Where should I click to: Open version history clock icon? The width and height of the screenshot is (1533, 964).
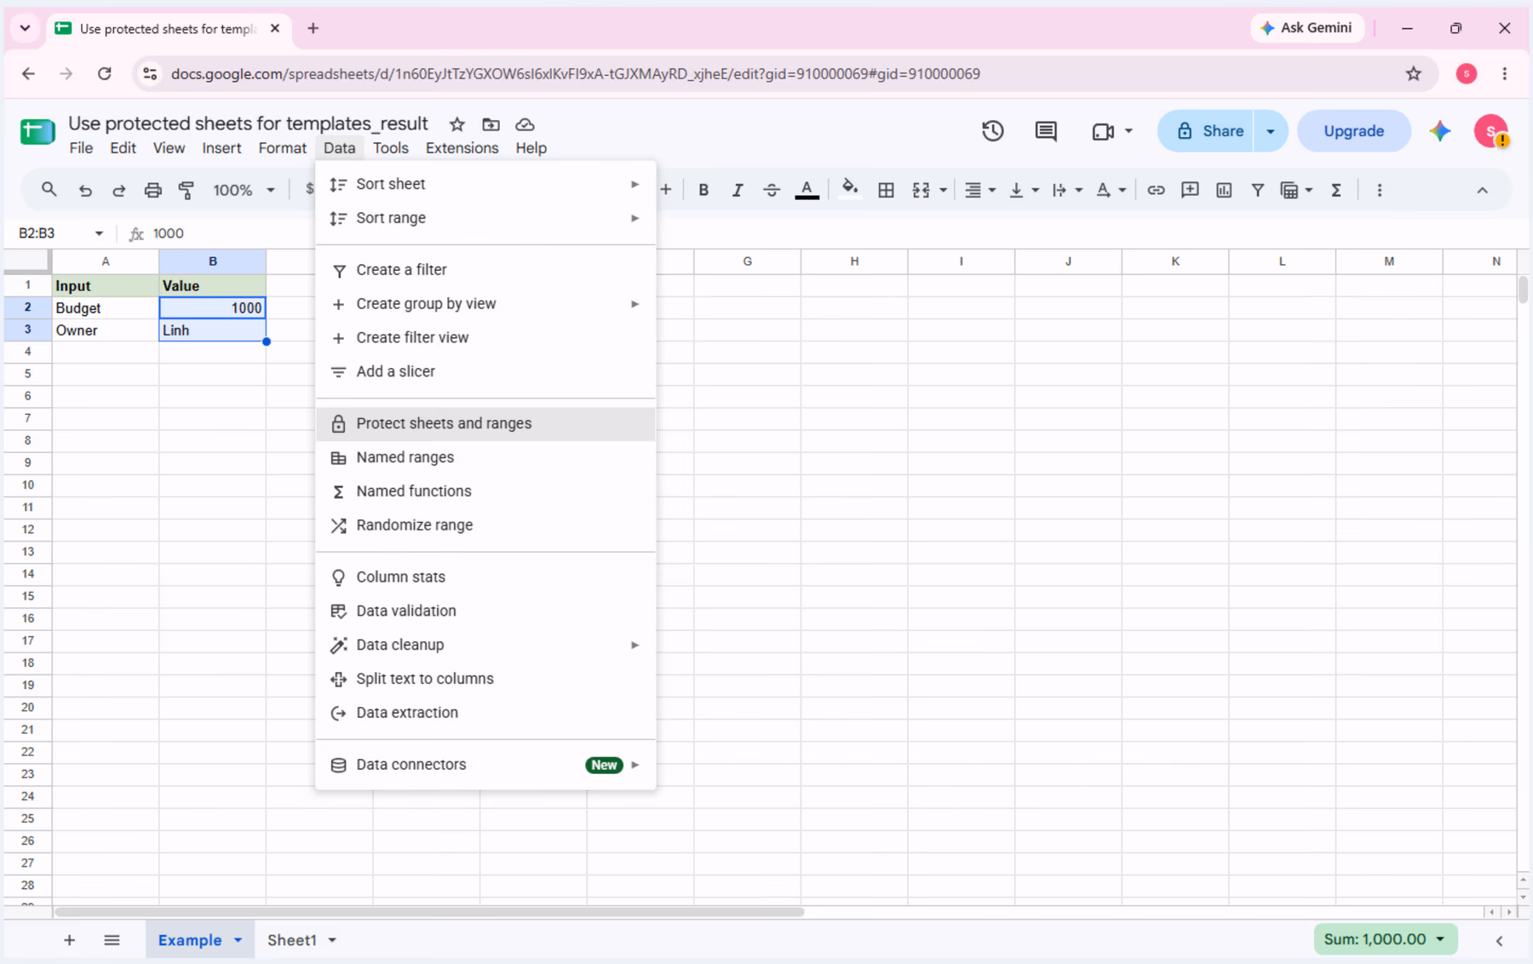(992, 131)
